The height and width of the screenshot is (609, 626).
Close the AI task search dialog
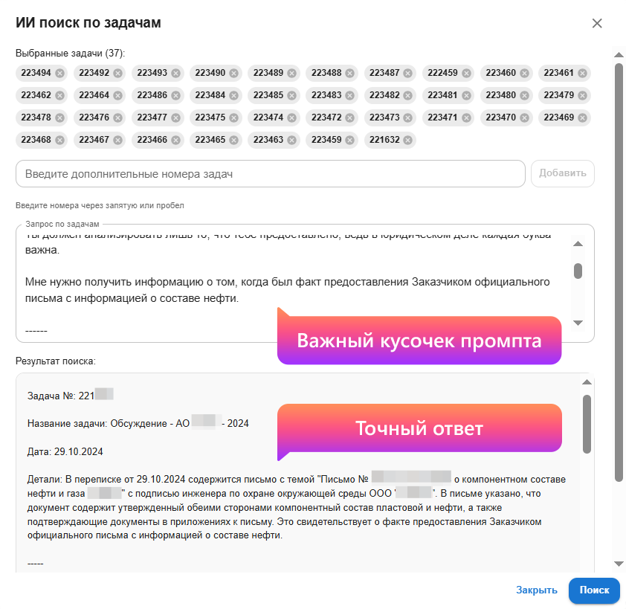596,23
